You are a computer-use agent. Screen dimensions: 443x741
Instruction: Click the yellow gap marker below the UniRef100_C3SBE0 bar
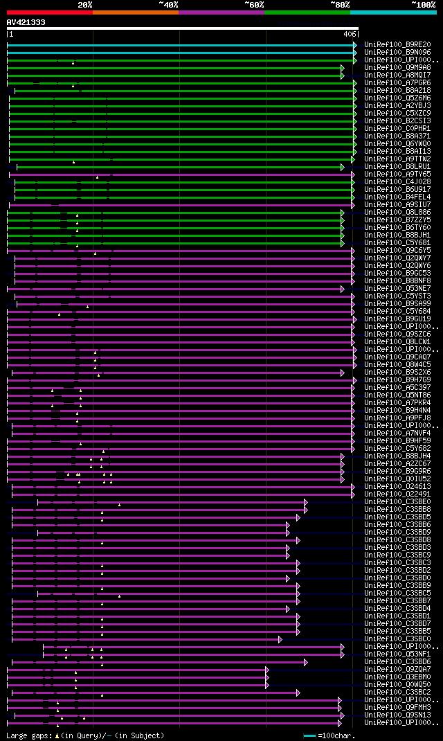(x=120, y=505)
